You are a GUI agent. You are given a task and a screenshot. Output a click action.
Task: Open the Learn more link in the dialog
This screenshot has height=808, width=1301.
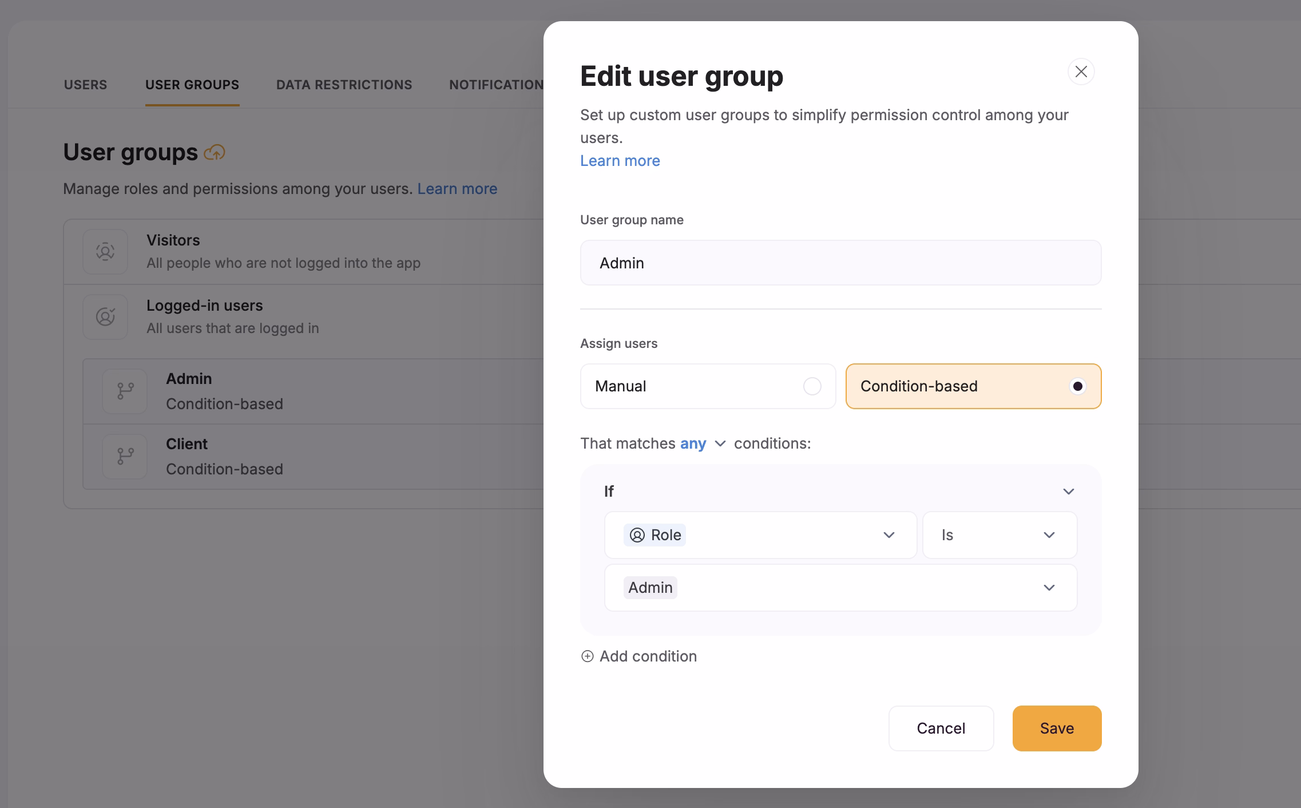tap(620, 161)
